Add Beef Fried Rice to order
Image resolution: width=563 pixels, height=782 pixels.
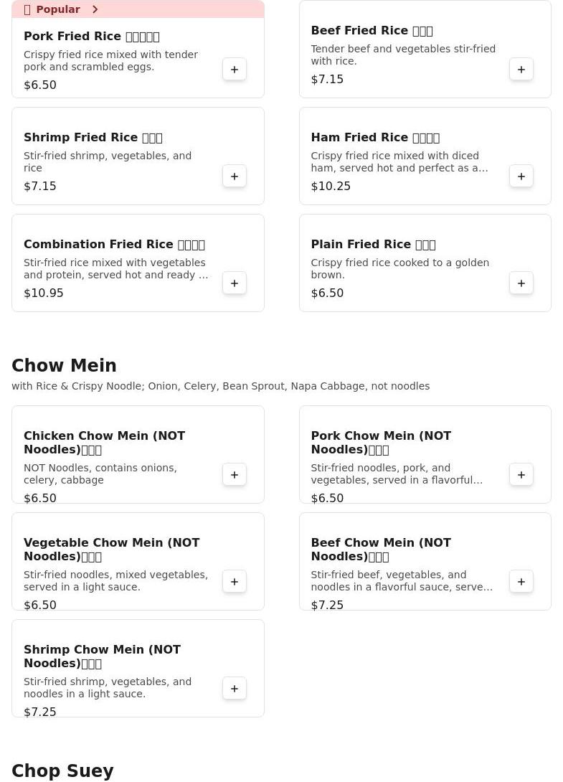click(x=521, y=70)
